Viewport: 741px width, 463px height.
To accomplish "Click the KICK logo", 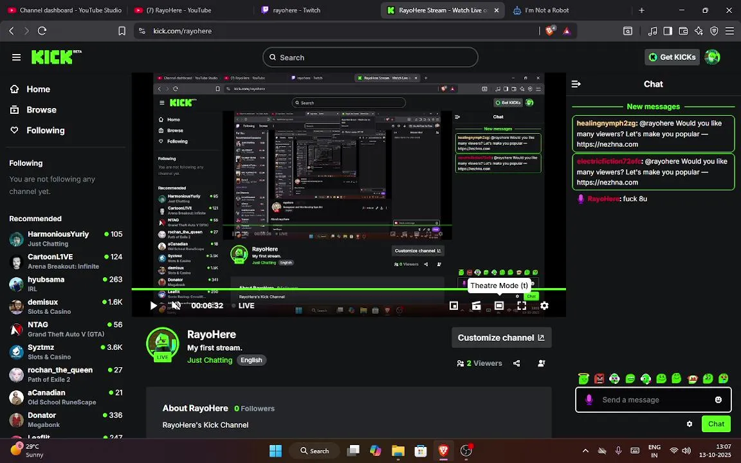I will coord(56,57).
